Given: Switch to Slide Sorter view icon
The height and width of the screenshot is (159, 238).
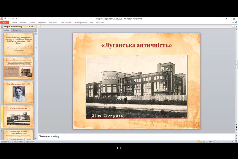Looking at the screenshot, I should [201, 142].
